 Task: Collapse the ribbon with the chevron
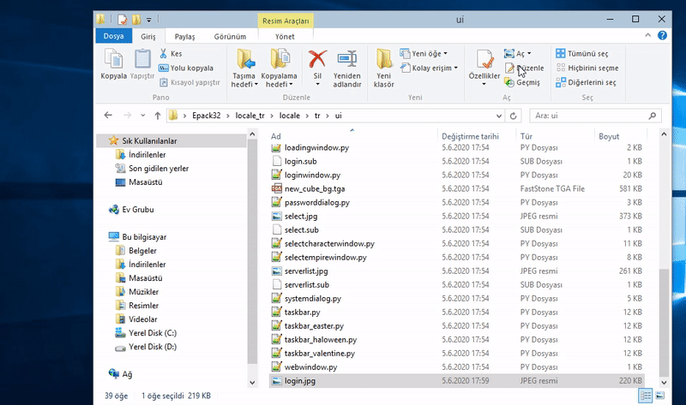tap(648, 35)
